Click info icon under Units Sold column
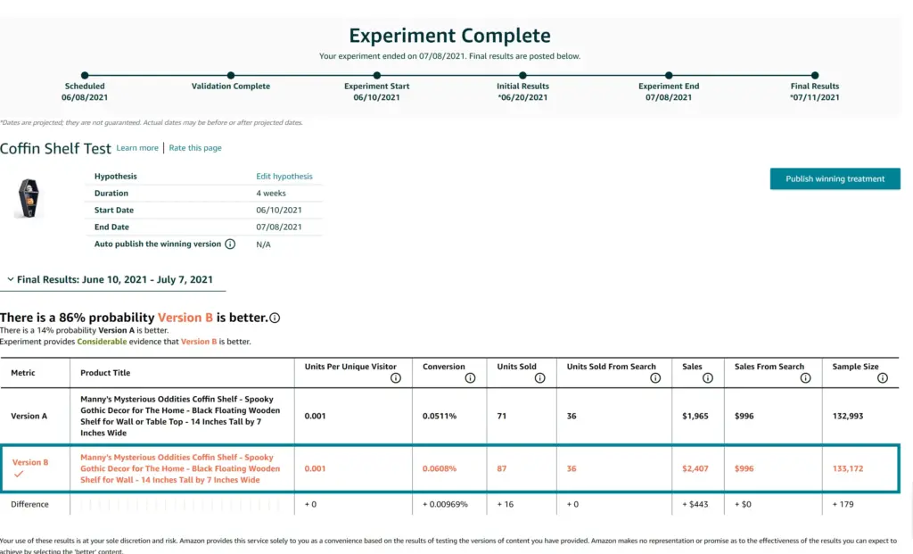Image resolution: width=913 pixels, height=554 pixels. coord(540,378)
